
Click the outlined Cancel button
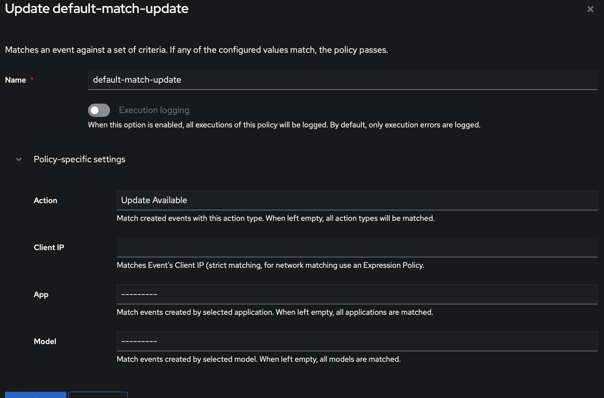pos(98,396)
